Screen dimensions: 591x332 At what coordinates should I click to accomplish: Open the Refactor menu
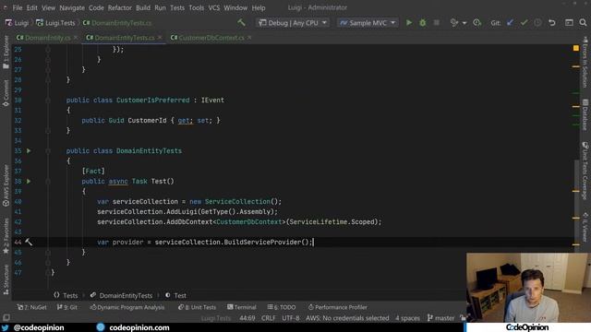(x=119, y=7)
